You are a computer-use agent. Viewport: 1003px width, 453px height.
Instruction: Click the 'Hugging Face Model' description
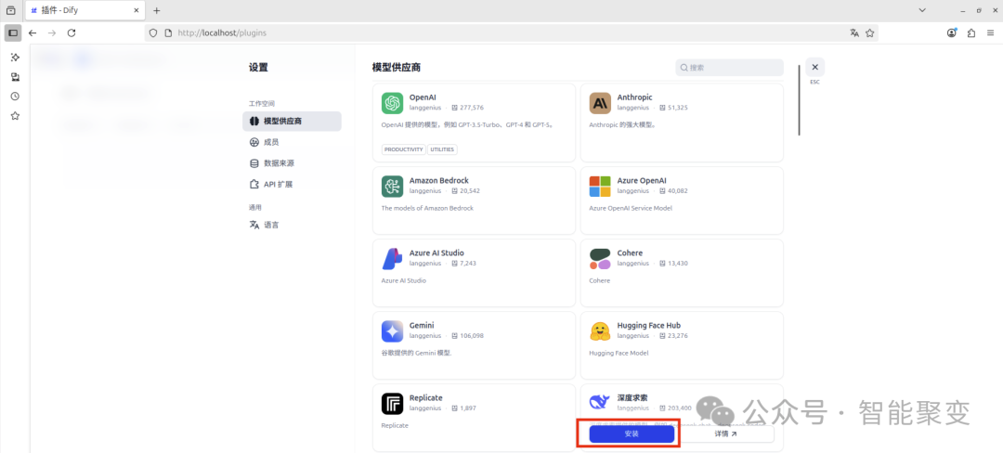pyautogui.click(x=619, y=353)
